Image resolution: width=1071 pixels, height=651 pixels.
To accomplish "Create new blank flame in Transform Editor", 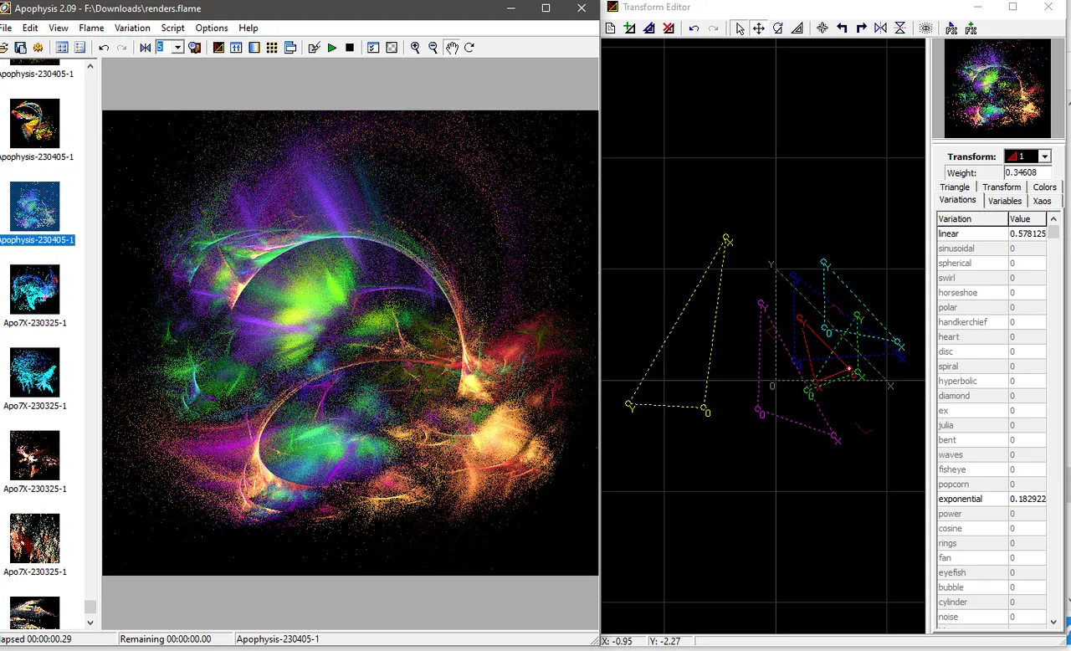I will click(611, 28).
